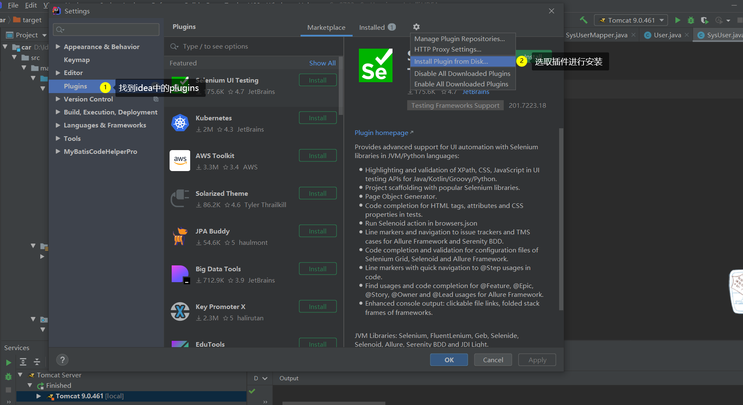Focus the marketplace plugin search field
The width and height of the screenshot is (743, 405).
point(254,46)
